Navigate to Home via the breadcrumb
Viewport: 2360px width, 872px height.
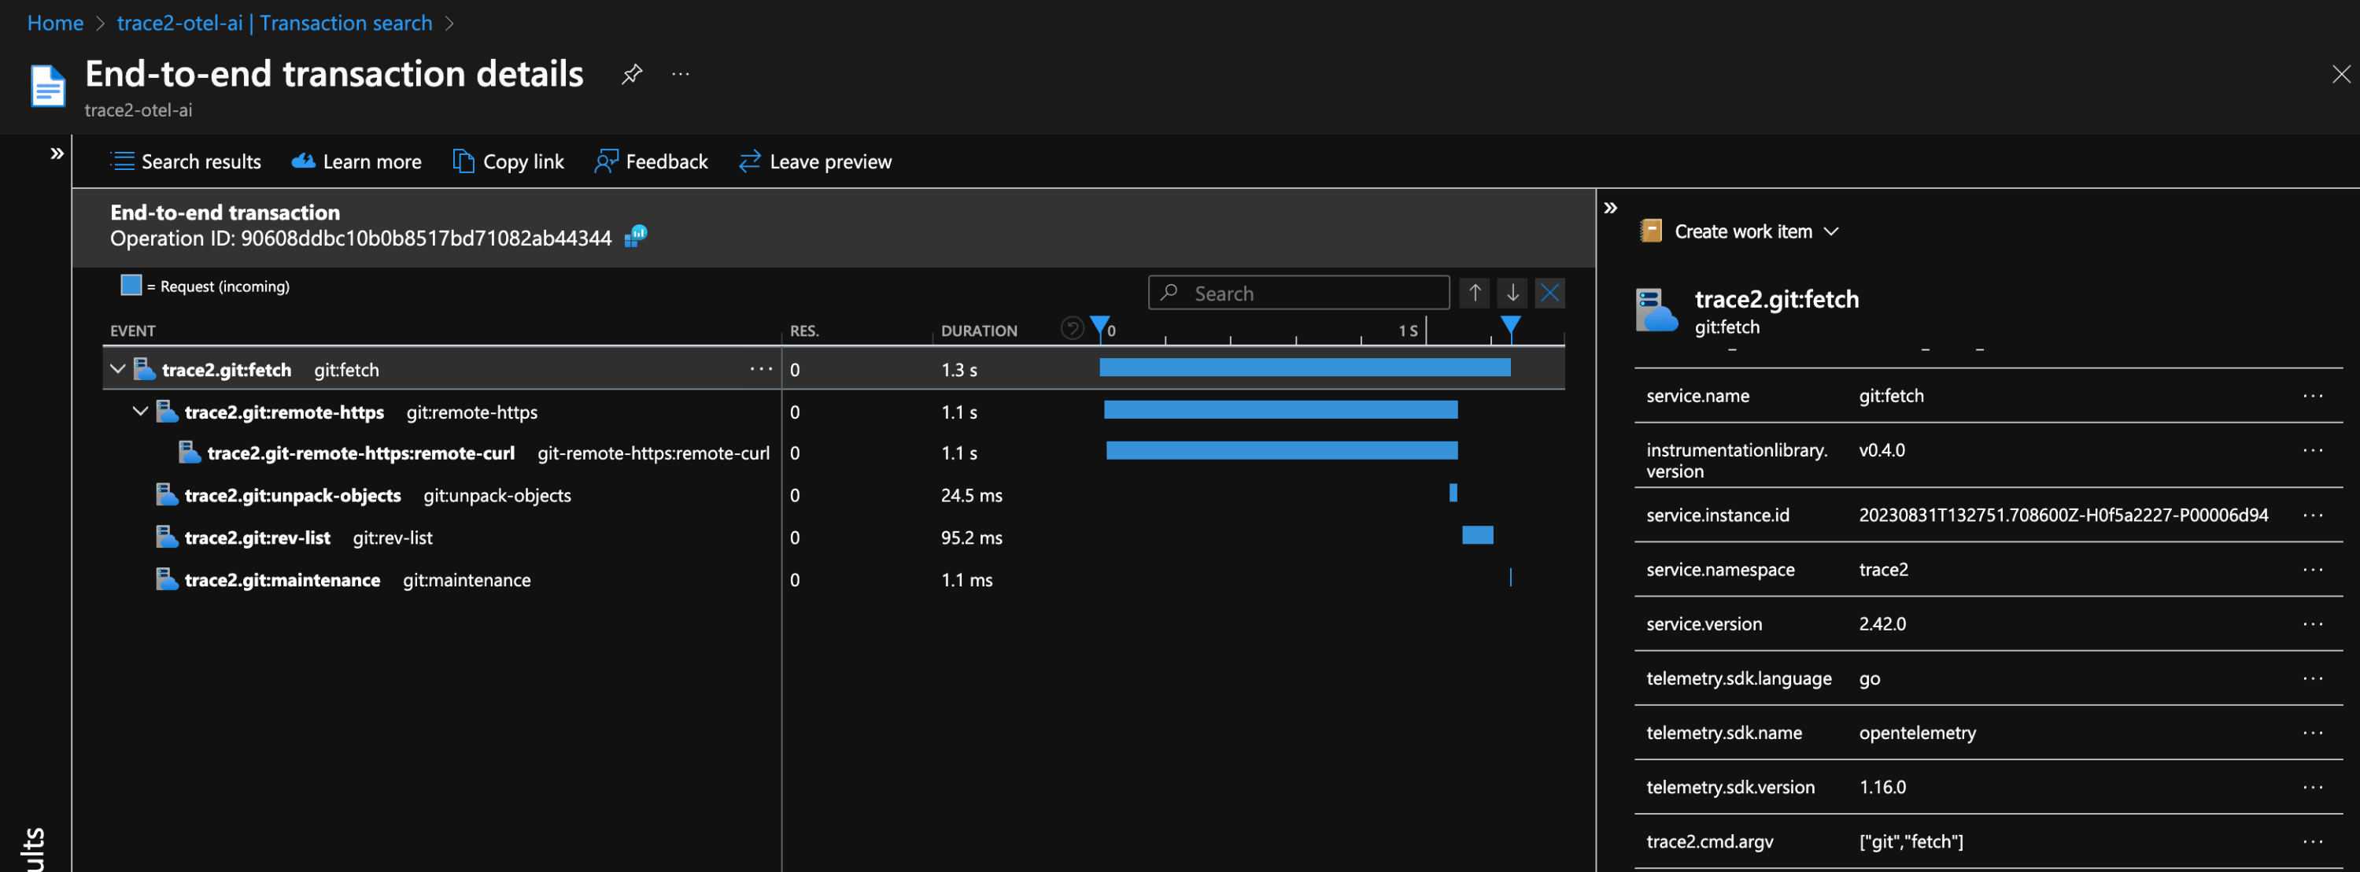(x=54, y=22)
